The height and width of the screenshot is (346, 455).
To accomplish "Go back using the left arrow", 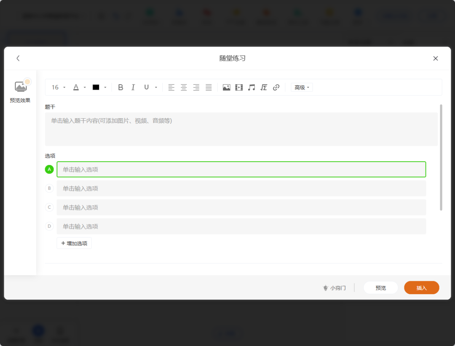I will (18, 59).
